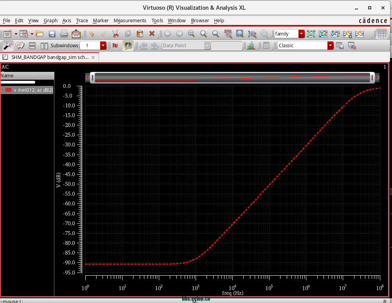Click the right handle of zoom slider
Viewport: 392px width, 303px height.
point(372,78)
